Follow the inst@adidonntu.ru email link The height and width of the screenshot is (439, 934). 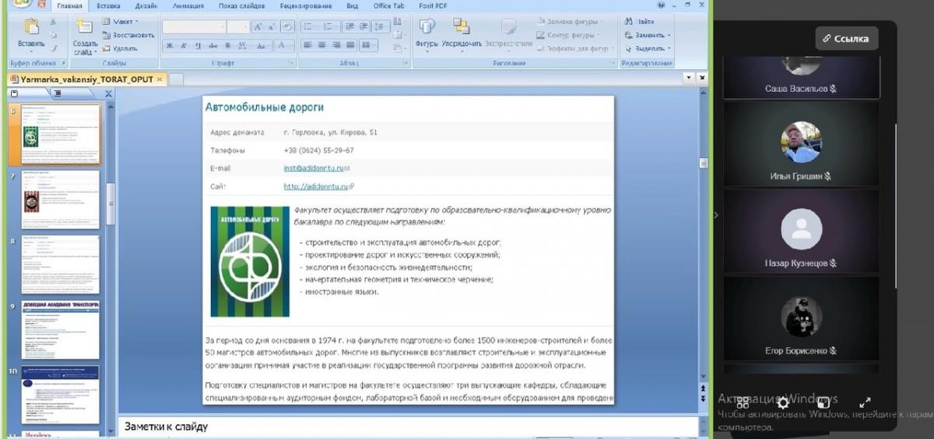(314, 168)
